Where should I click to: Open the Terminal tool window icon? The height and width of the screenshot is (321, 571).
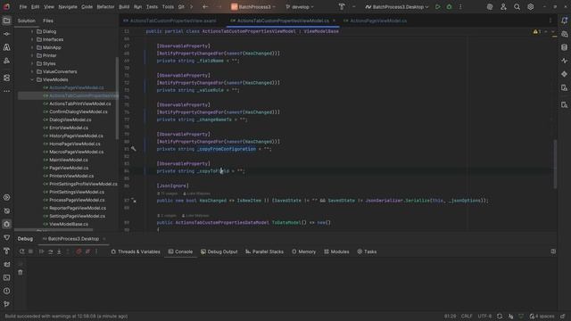pyautogui.click(x=6, y=277)
